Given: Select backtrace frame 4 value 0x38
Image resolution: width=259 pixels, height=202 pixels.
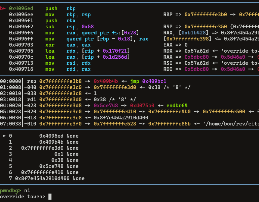Looking at the screenshot, I should (x=58, y=160).
